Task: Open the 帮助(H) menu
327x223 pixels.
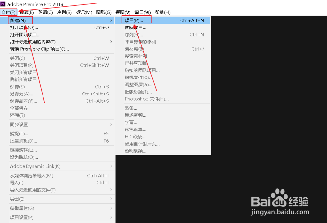Action: (163, 12)
